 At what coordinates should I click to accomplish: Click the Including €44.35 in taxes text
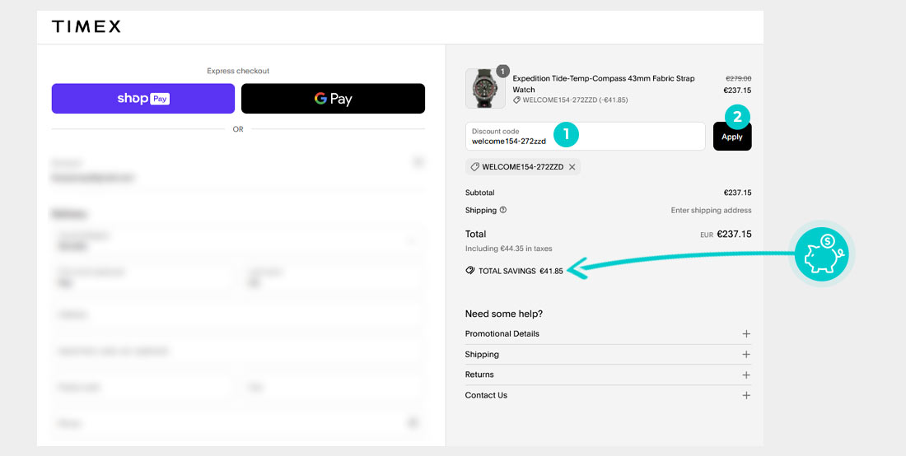click(508, 249)
